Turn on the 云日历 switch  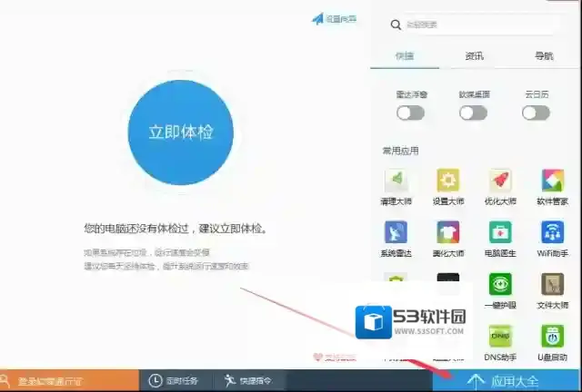click(536, 113)
